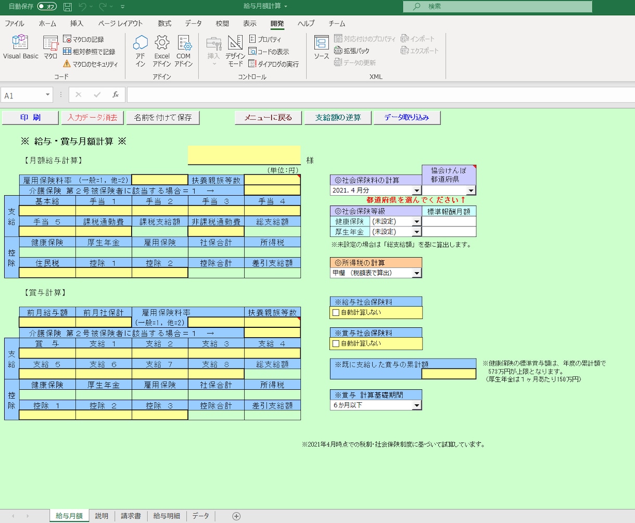Image resolution: width=635 pixels, height=523 pixels.
Task: Open the Add-ins (アドイン) button
Action: point(140,52)
